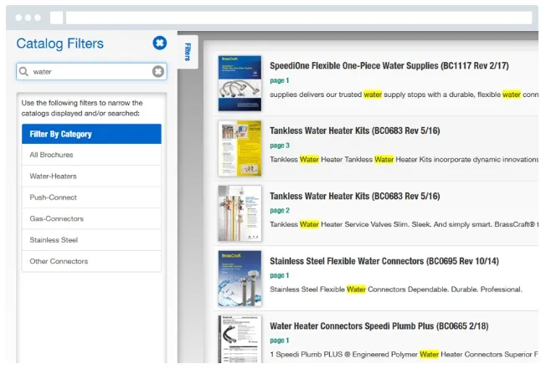This screenshot has width=546, height=369.
Task: Open Tankless Water Heater Service Valves thumbnail
Action: tap(240, 213)
